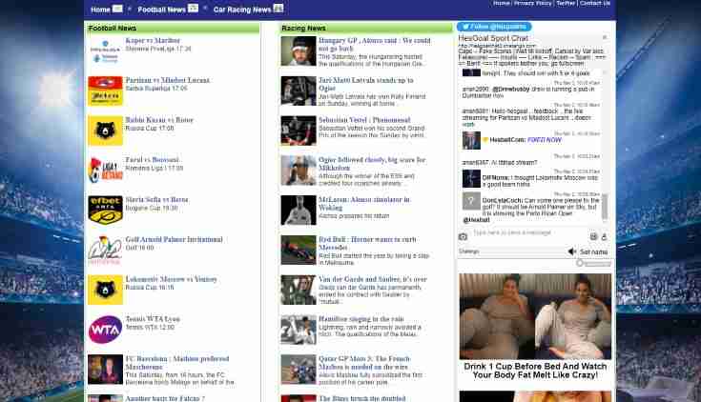Click the chat scrollbar thumb
Screen dimensions: 701x402
pos(605,207)
